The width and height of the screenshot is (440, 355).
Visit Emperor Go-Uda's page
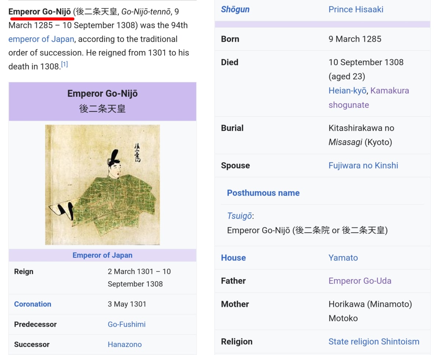pos(360,281)
